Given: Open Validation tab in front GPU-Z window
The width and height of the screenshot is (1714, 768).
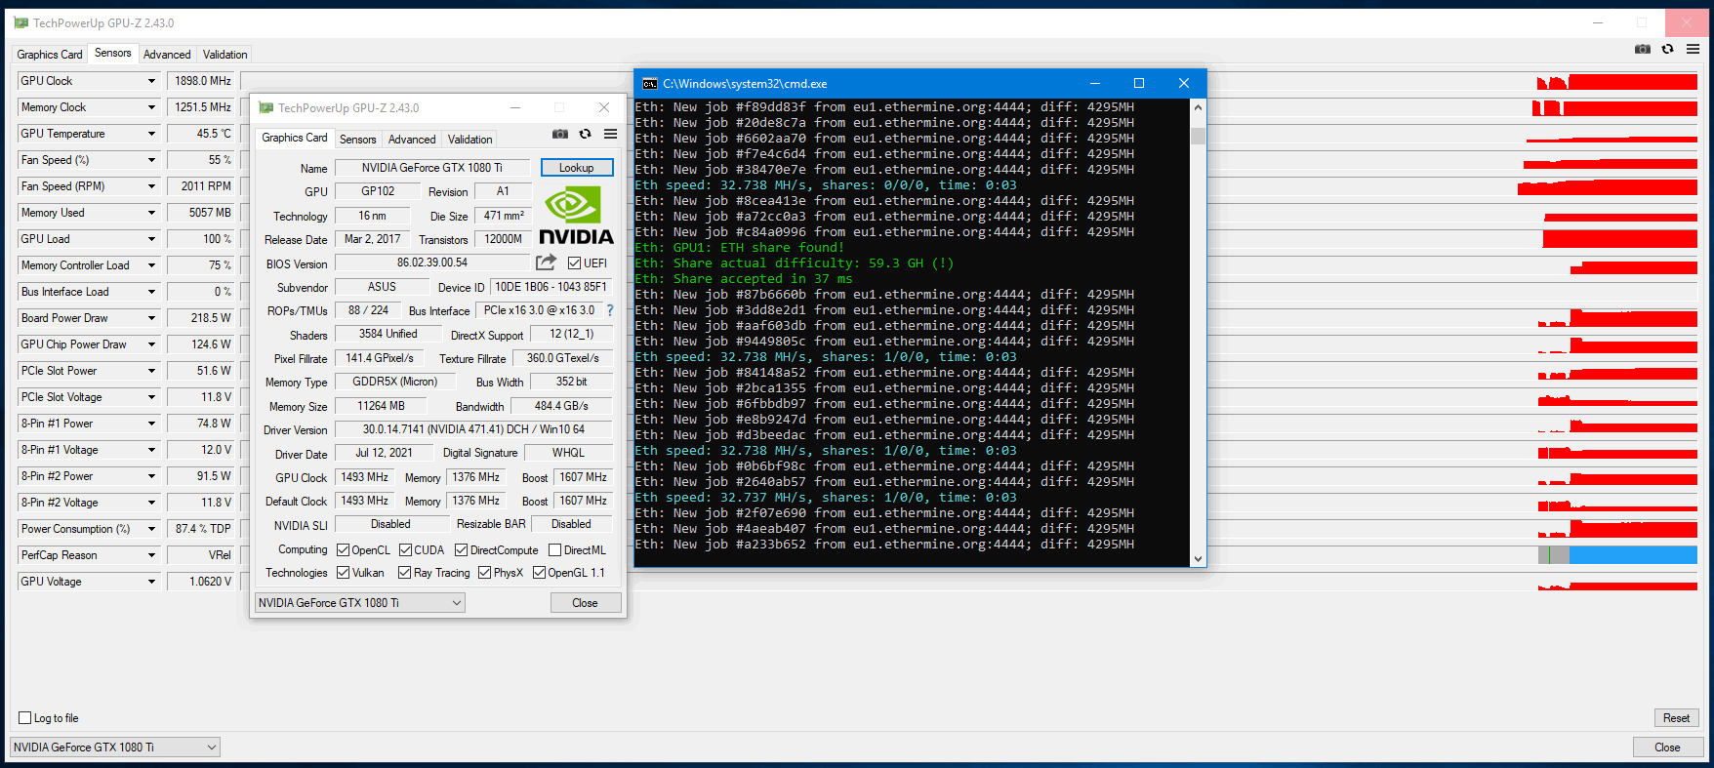Looking at the screenshot, I should (x=469, y=140).
